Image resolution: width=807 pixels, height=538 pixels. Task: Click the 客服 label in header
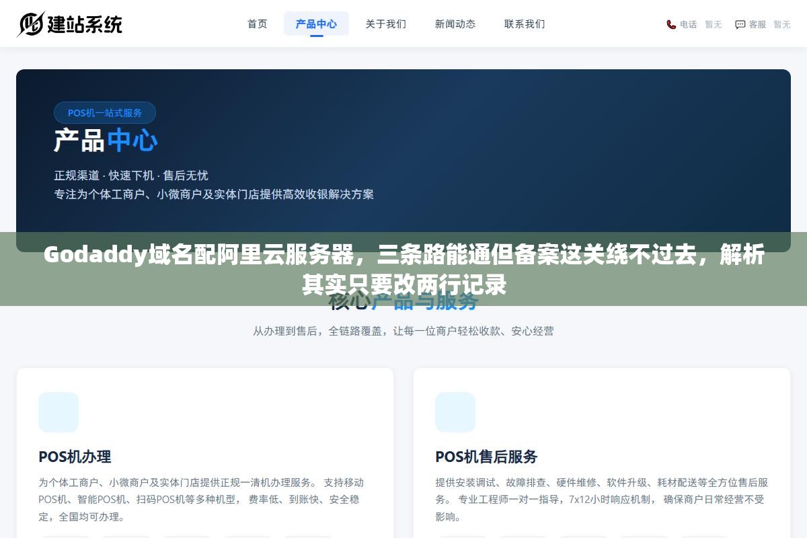click(x=757, y=24)
